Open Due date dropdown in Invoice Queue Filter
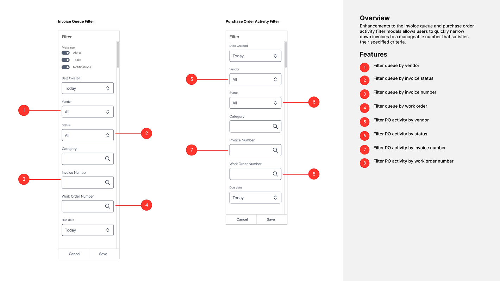500x281 pixels. point(88,230)
